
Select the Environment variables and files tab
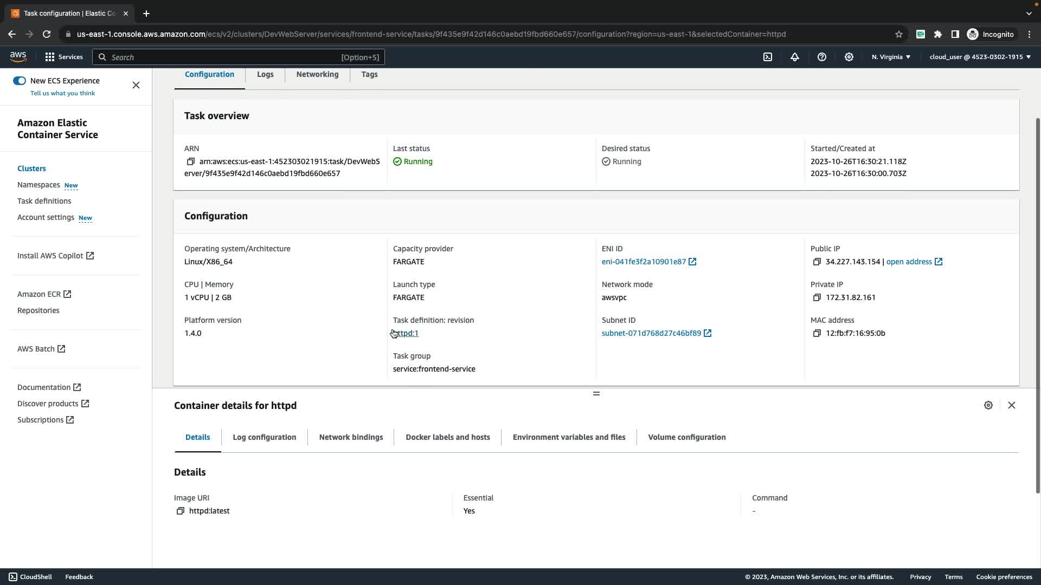(x=569, y=437)
